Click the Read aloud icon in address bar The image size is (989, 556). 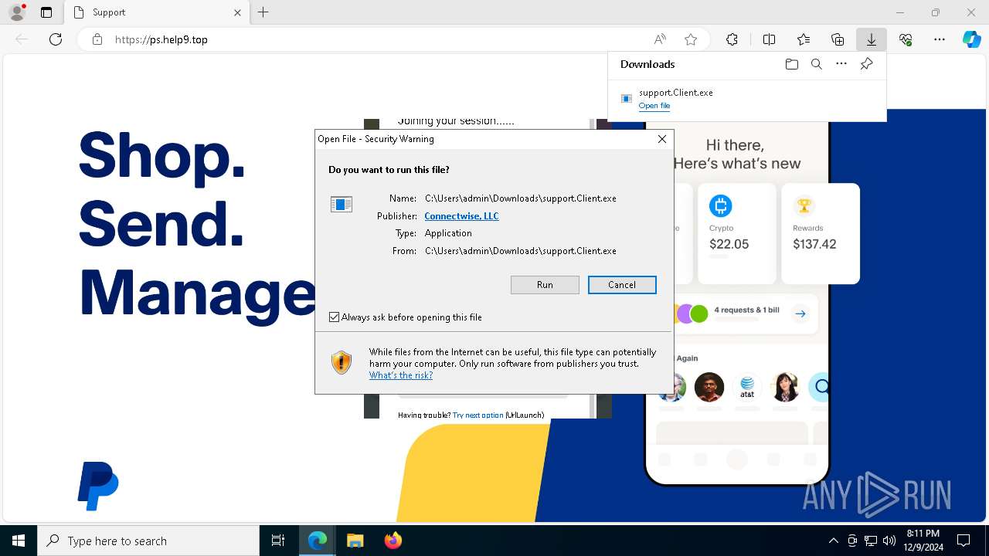(x=660, y=39)
